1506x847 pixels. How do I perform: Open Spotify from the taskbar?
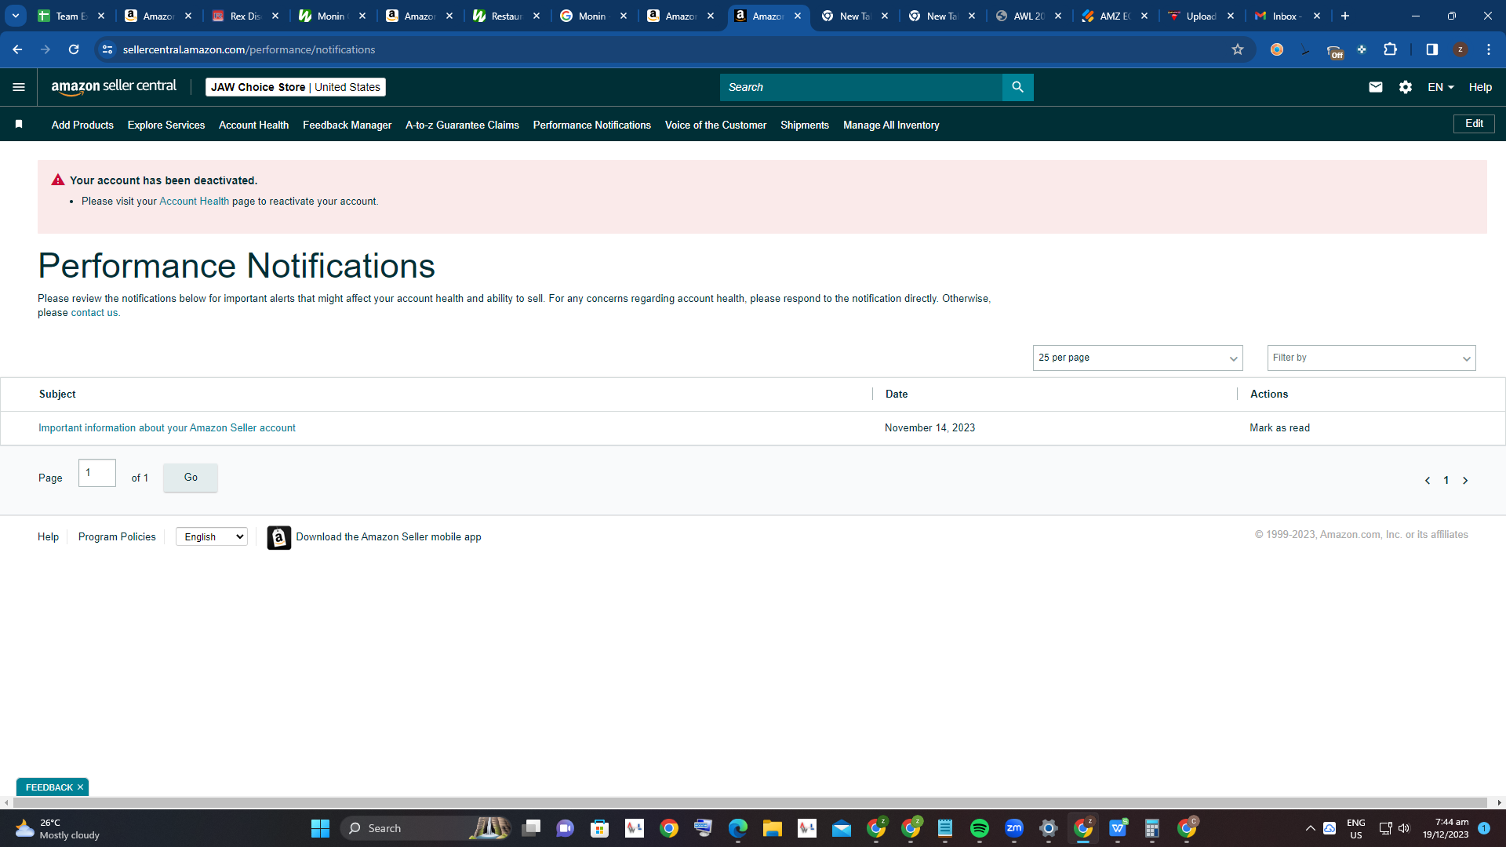click(x=980, y=828)
